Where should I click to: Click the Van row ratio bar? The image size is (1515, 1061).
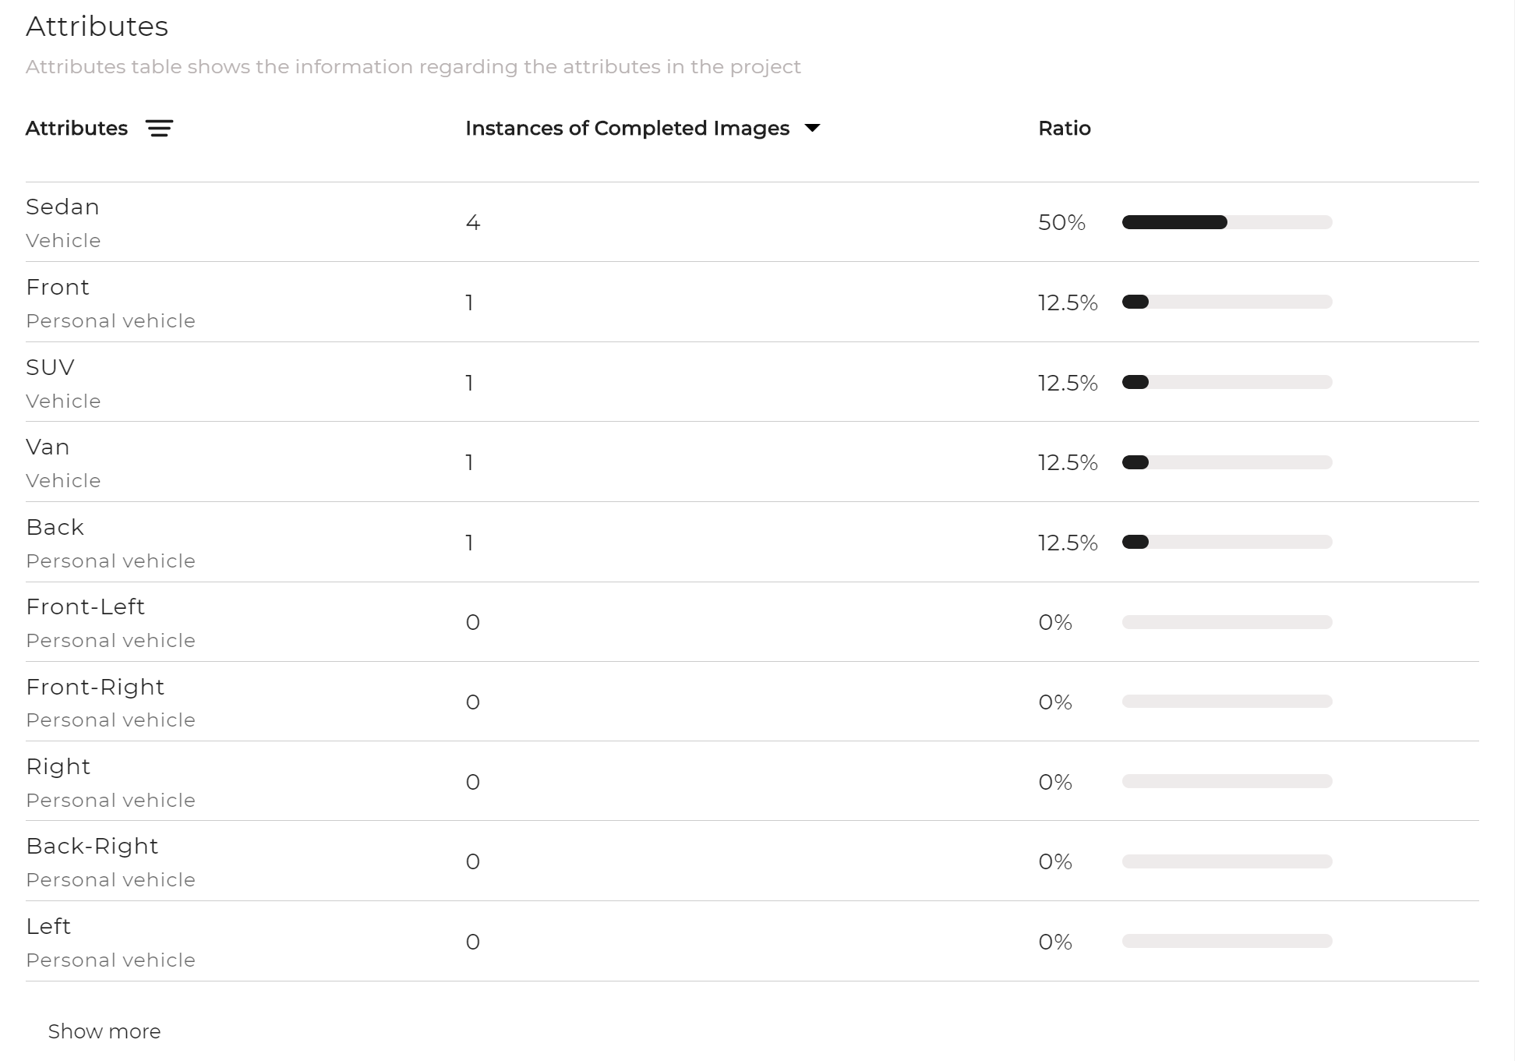click(x=1227, y=462)
